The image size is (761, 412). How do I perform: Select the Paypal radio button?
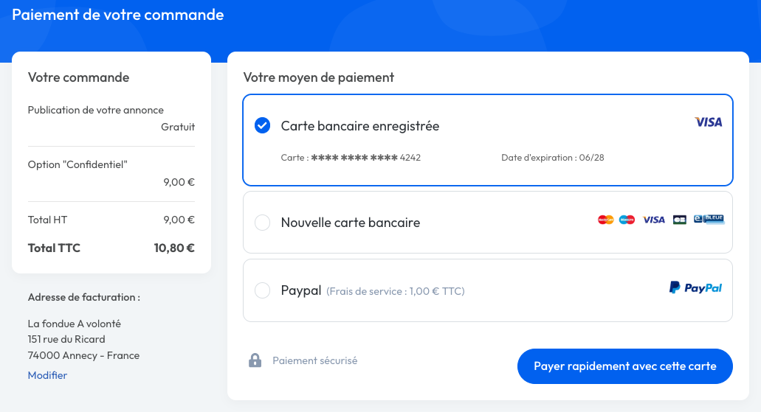click(x=262, y=291)
